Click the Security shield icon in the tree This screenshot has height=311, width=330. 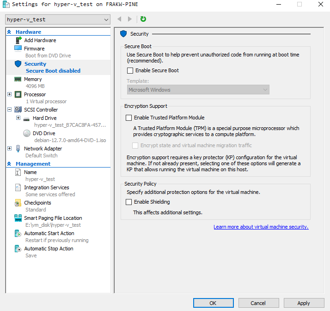coord(18,64)
